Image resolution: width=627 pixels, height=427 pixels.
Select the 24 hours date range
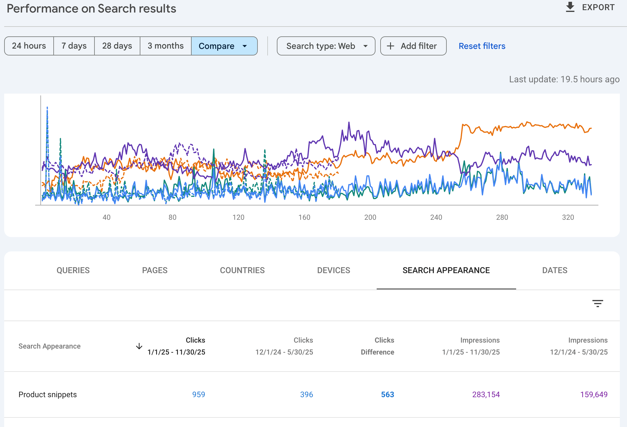coord(29,46)
